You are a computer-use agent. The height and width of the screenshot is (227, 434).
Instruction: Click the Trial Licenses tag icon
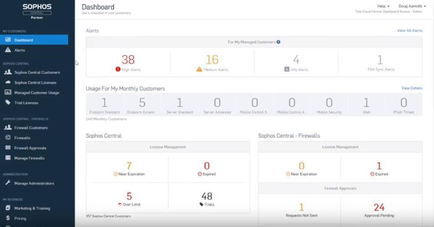[8, 103]
